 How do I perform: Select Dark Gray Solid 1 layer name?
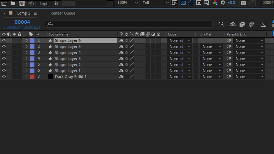71,77
